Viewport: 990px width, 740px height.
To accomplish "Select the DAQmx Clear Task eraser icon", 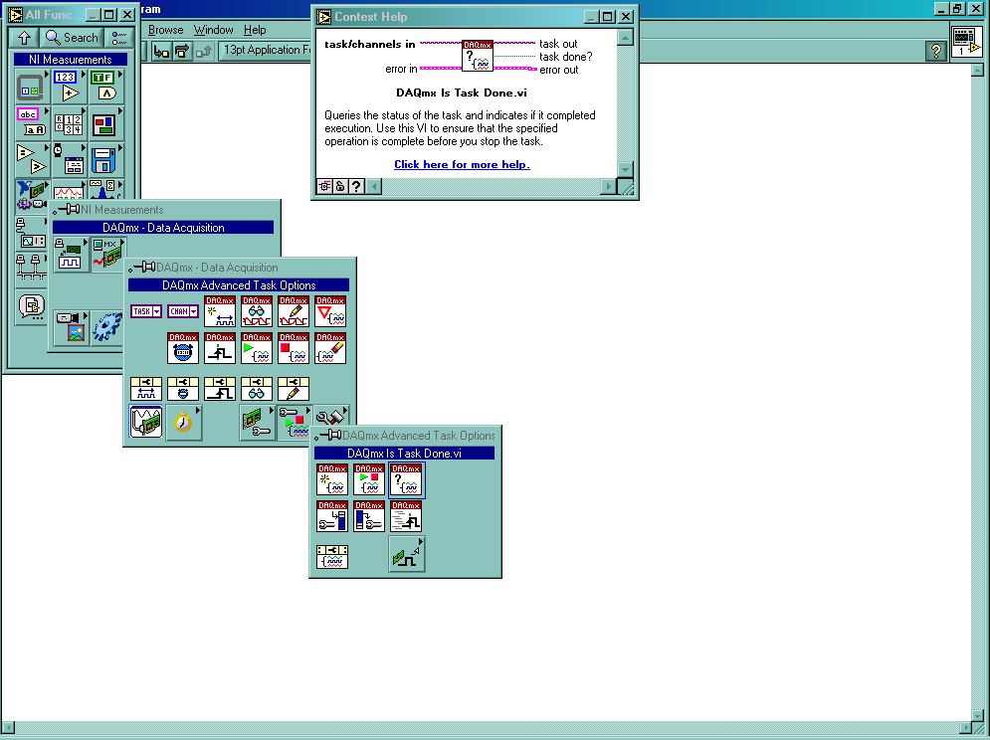I will pyautogui.click(x=330, y=348).
